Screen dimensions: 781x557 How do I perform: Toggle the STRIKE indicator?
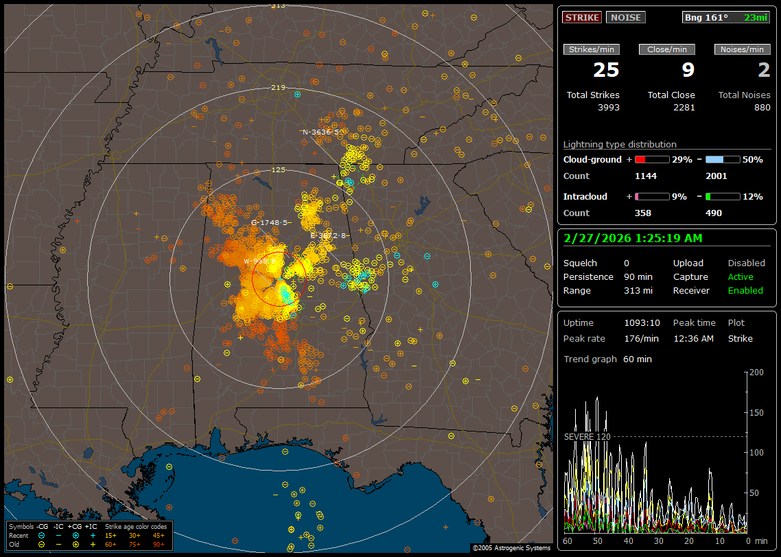[x=582, y=17]
